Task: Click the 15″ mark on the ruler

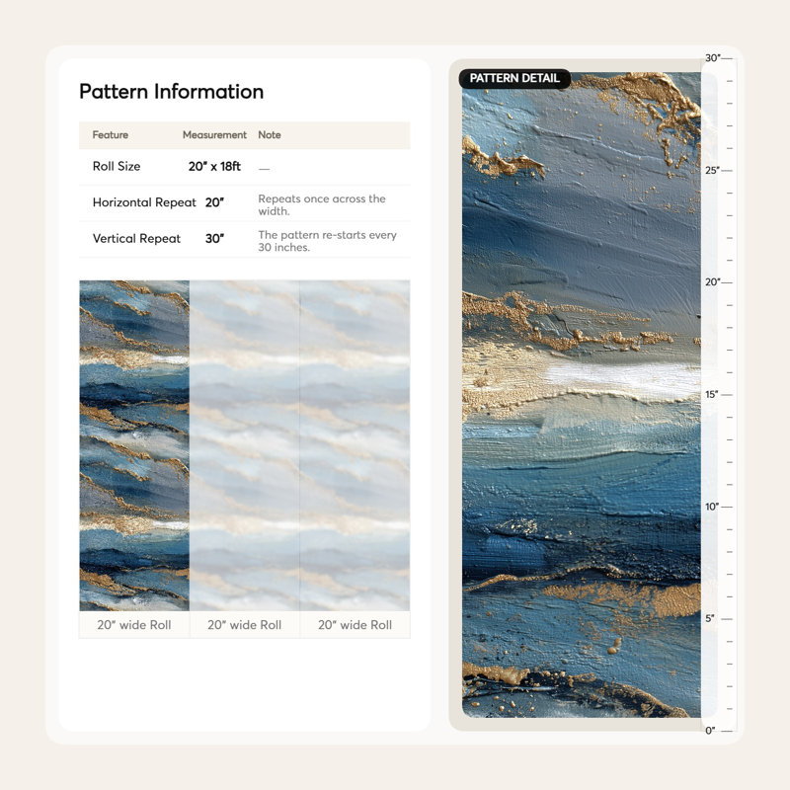Action: (712, 394)
